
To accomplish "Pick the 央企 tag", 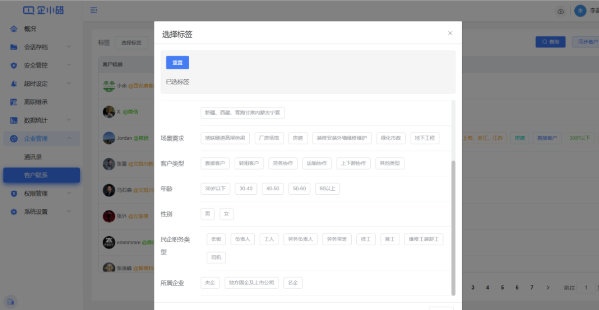I will (x=210, y=283).
